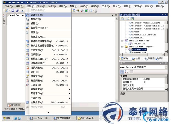Switch to 检查 tab
Screen dimensions: 171x124
137,59
